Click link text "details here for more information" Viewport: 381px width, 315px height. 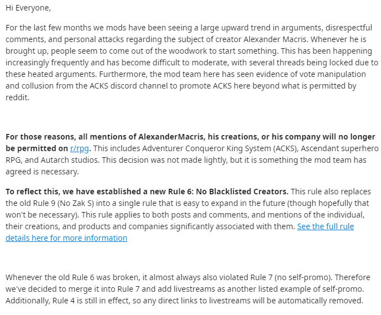pyautogui.click(x=66, y=238)
